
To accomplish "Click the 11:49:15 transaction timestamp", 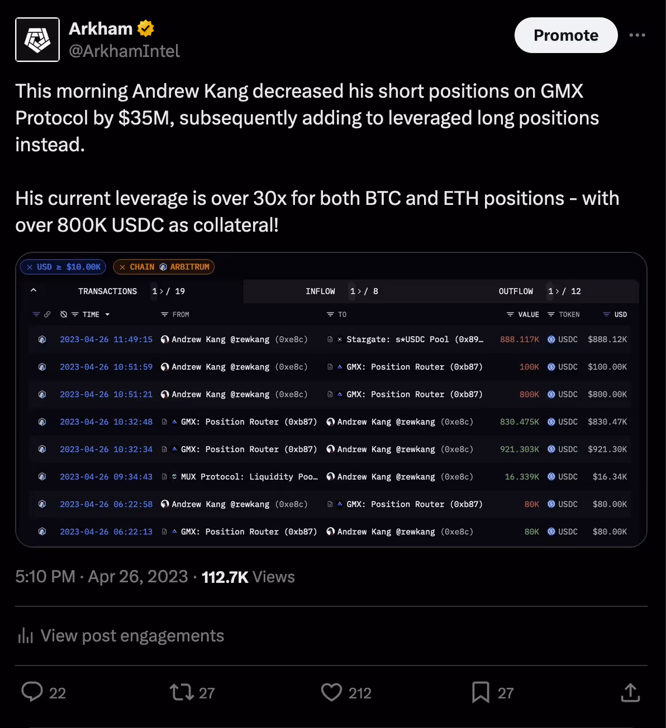I will [106, 339].
